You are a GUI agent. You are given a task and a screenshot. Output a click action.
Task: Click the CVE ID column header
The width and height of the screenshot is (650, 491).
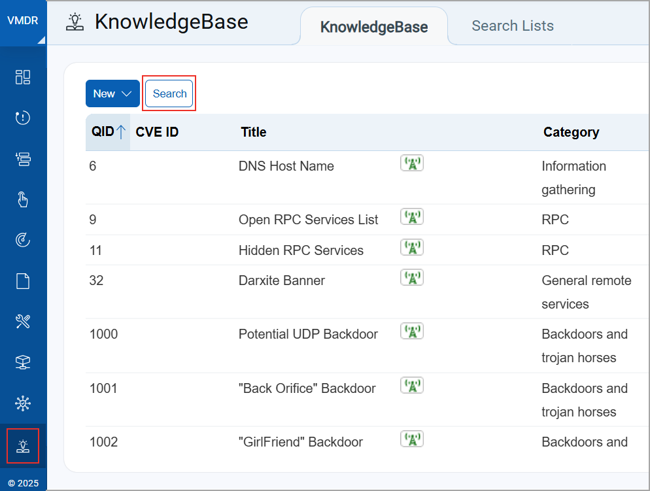click(157, 132)
